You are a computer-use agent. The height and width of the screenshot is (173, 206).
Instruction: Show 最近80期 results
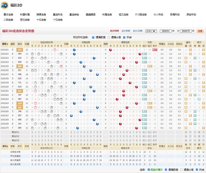point(126,31)
